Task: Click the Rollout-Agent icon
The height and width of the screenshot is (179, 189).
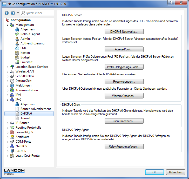Action: pyautogui.click(x=17, y=34)
